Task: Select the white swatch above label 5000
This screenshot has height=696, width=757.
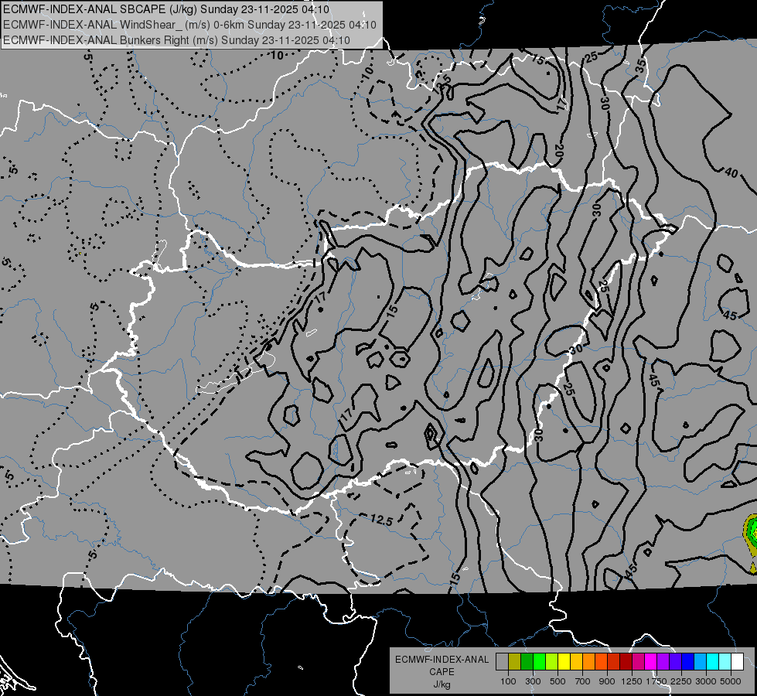Action: click(x=737, y=661)
